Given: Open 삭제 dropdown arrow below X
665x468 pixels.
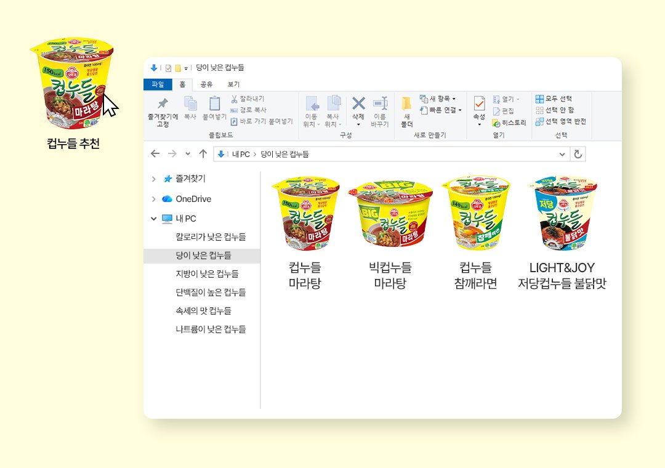Looking at the screenshot, I should click(358, 124).
